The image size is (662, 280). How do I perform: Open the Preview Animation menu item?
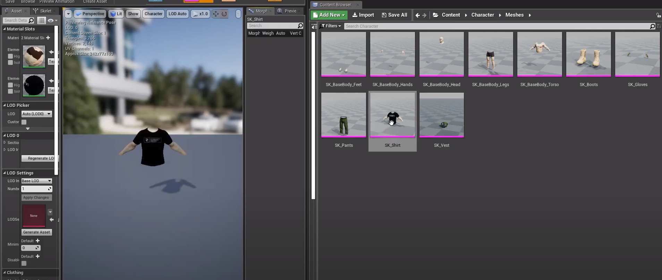click(57, 2)
